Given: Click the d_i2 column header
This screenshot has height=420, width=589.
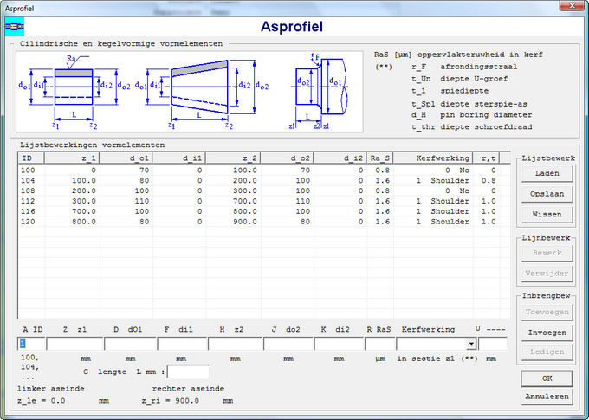Looking at the screenshot, I should point(340,158).
